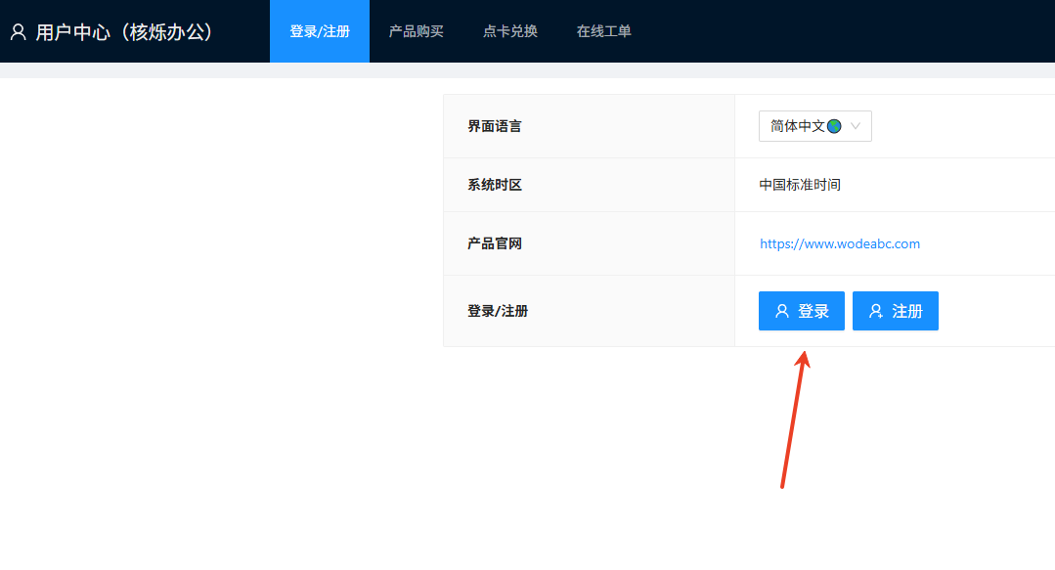1055x570 pixels.
Task: Click the person icon inside 登录 button
Action: click(782, 311)
